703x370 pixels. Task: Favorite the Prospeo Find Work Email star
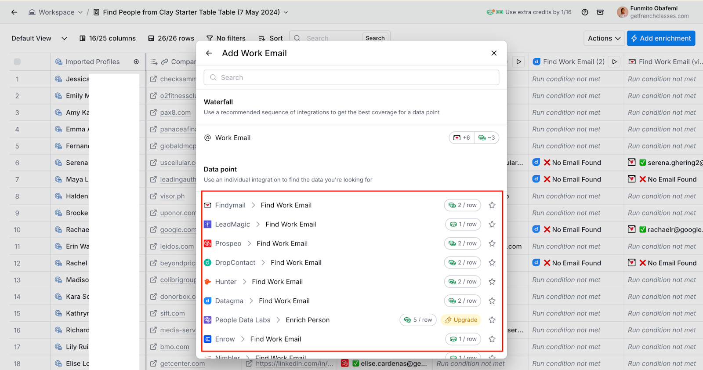pyautogui.click(x=492, y=243)
